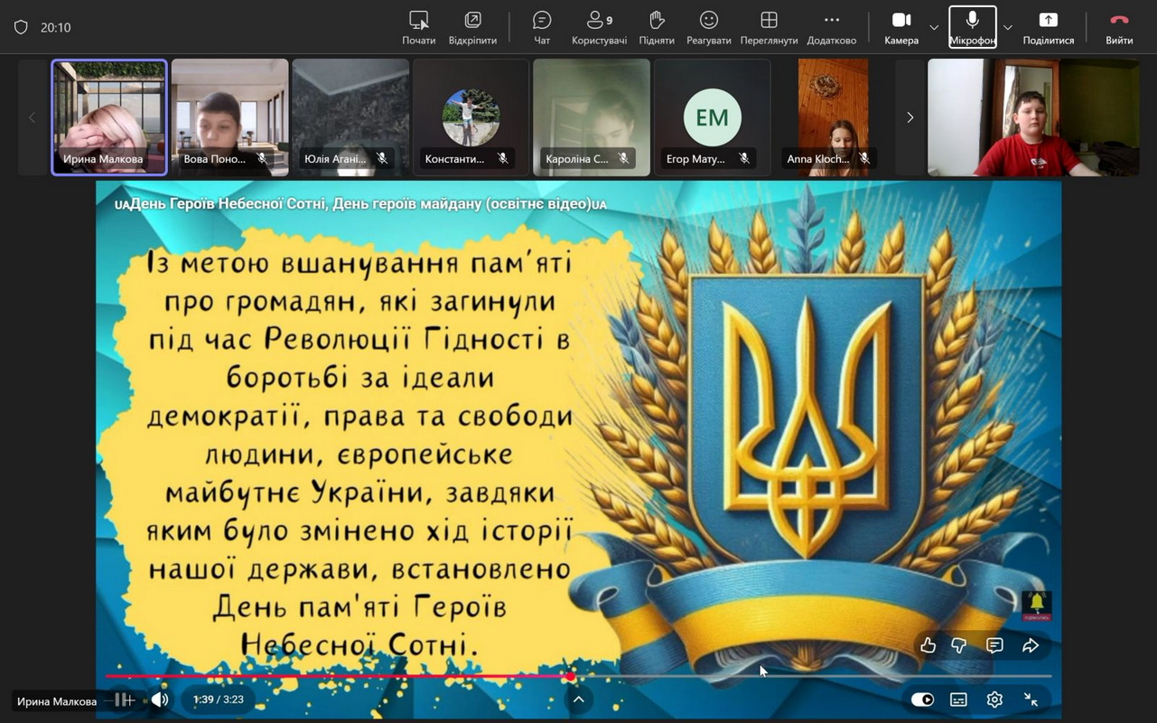Raise hand with the Підняти icon
This screenshot has height=723, width=1157.
coord(657,27)
